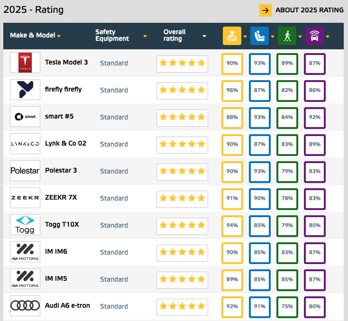
Task: Click the green Vulnerable Road Users pedestrian icon
Action: (x=287, y=36)
